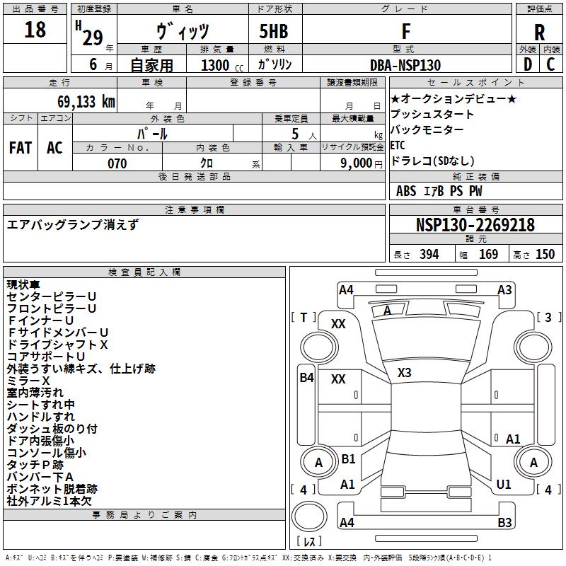566x566 pixels.
Task: Click the U1 damage mark on the diagram
Action: 504,484
